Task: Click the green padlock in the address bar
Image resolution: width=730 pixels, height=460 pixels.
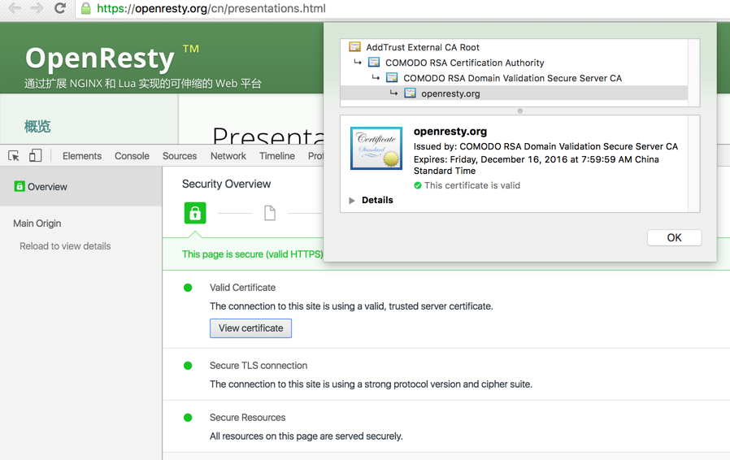Action: click(85, 8)
